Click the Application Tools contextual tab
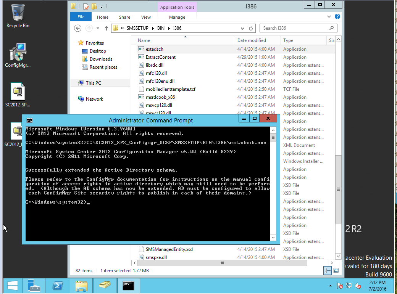The height and width of the screenshot is (294, 397). point(177,7)
